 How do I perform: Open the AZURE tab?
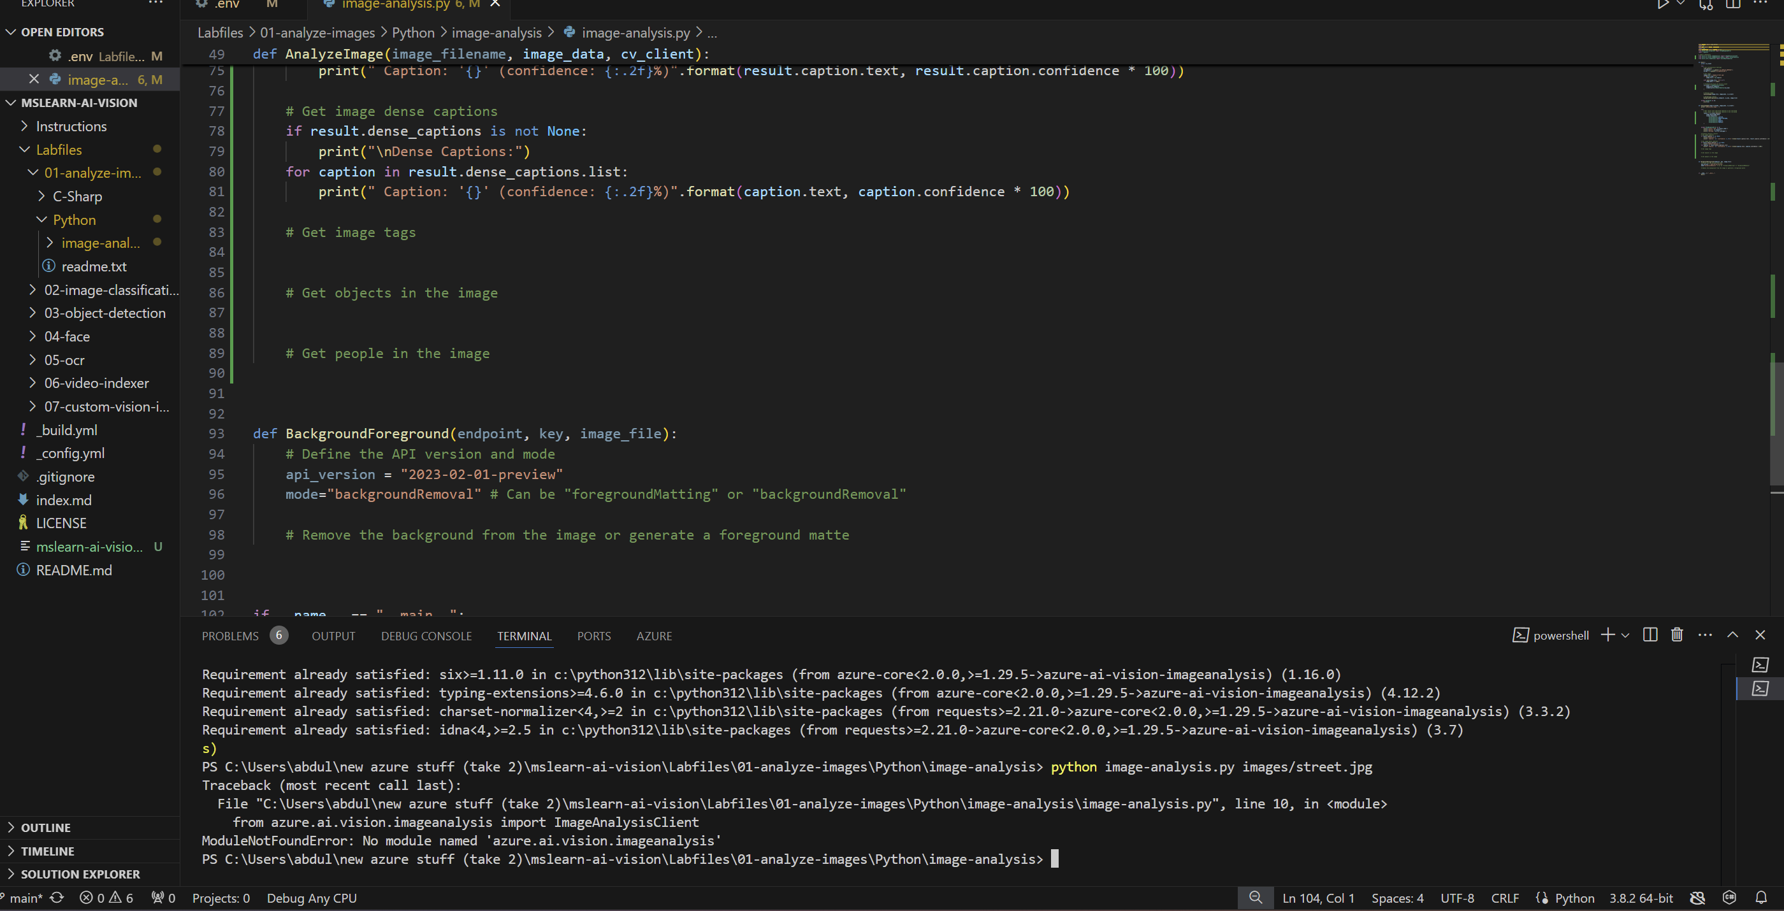[x=654, y=636]
